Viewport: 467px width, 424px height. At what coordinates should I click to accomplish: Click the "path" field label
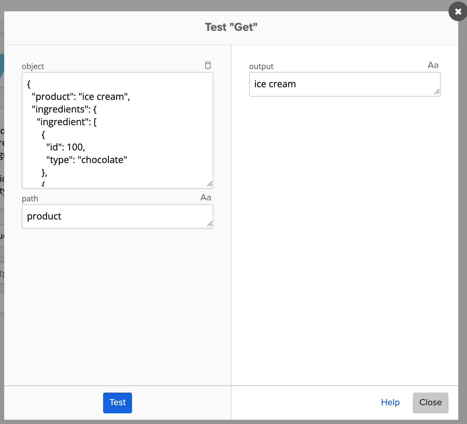coord(30,198)
